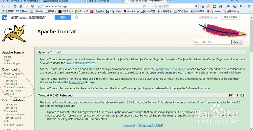The width and height of the screenshot is (253, 130).
Task: Open the 电脑打开后 bookmark
Action: click(x=197, y=11)
